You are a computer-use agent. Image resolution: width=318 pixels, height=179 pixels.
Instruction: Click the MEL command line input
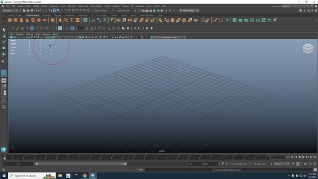179,170
